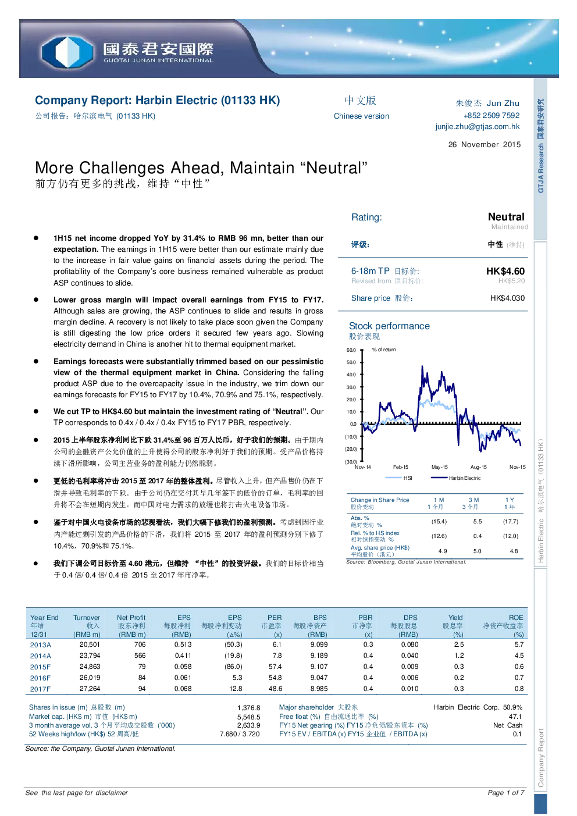Click the target price 'HK$4.60'
Viewport: 577px width, 816px height.
pyautogui.click(x=505, y=271)
